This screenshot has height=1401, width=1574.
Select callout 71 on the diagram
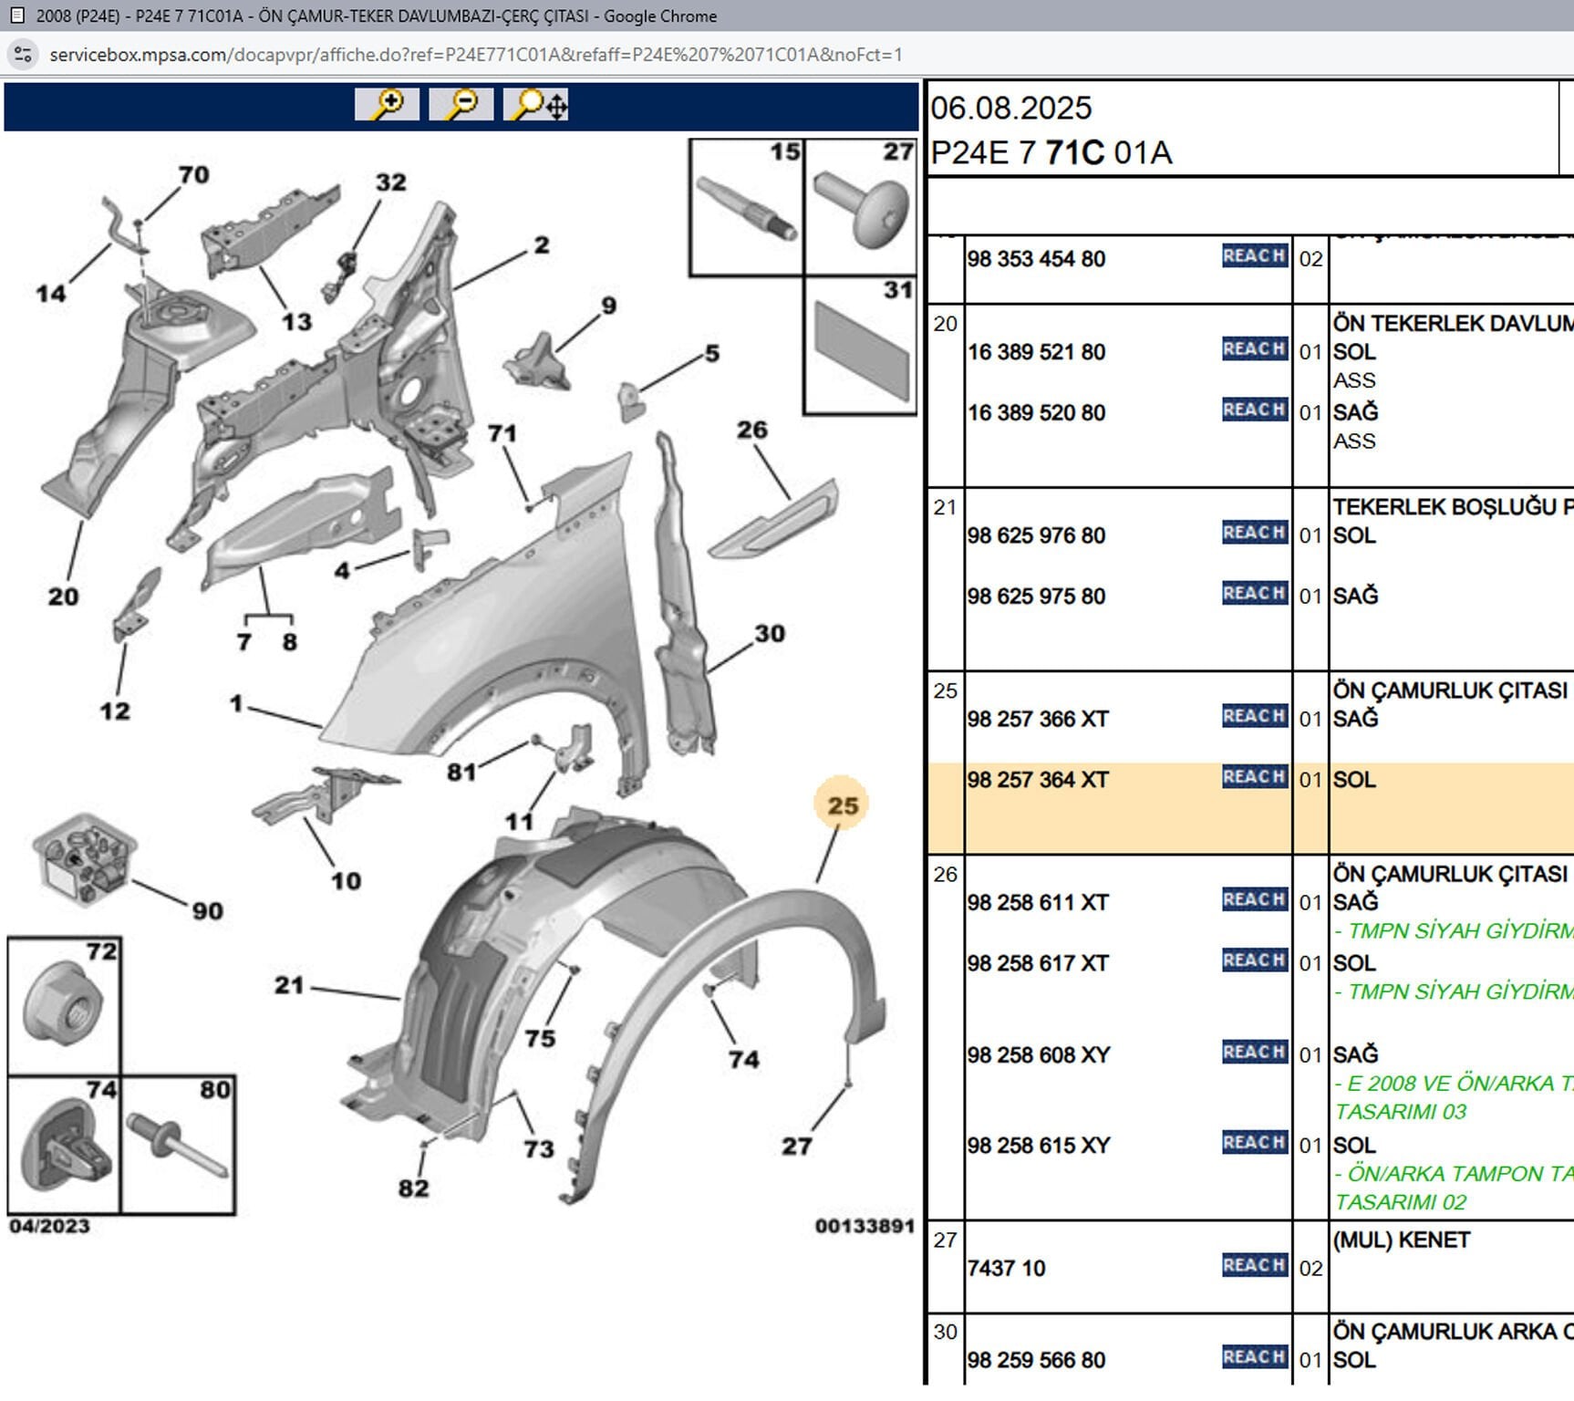[502, 432]
